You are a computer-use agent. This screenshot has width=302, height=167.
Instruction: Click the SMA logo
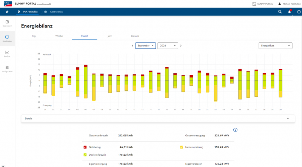pos(8,4)
